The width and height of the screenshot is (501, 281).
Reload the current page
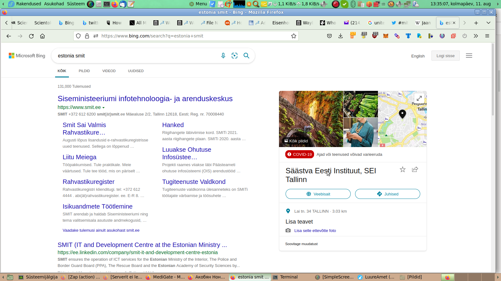31,36
